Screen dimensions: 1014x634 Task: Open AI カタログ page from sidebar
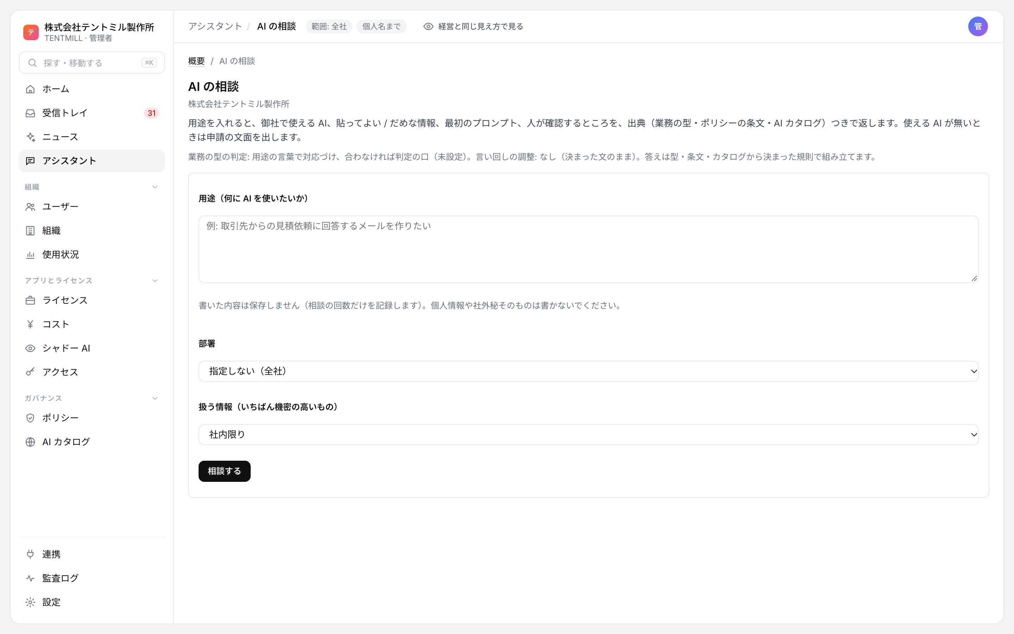click(92, 442)
